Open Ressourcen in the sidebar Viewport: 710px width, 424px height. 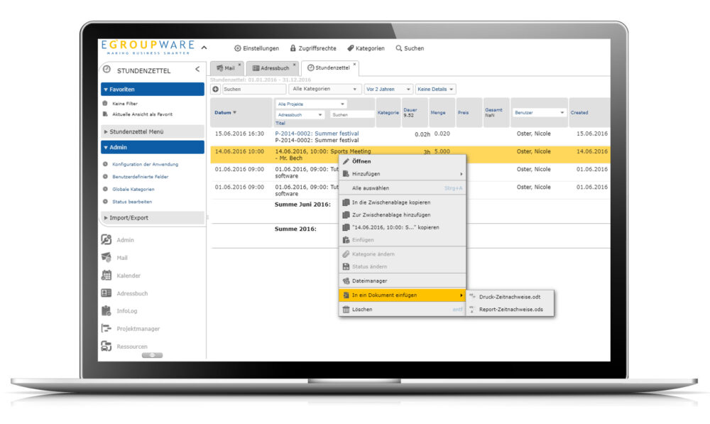click(x=133, y=347)
